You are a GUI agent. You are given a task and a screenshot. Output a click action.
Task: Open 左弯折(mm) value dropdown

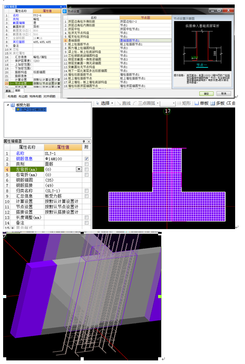[79, 169]
